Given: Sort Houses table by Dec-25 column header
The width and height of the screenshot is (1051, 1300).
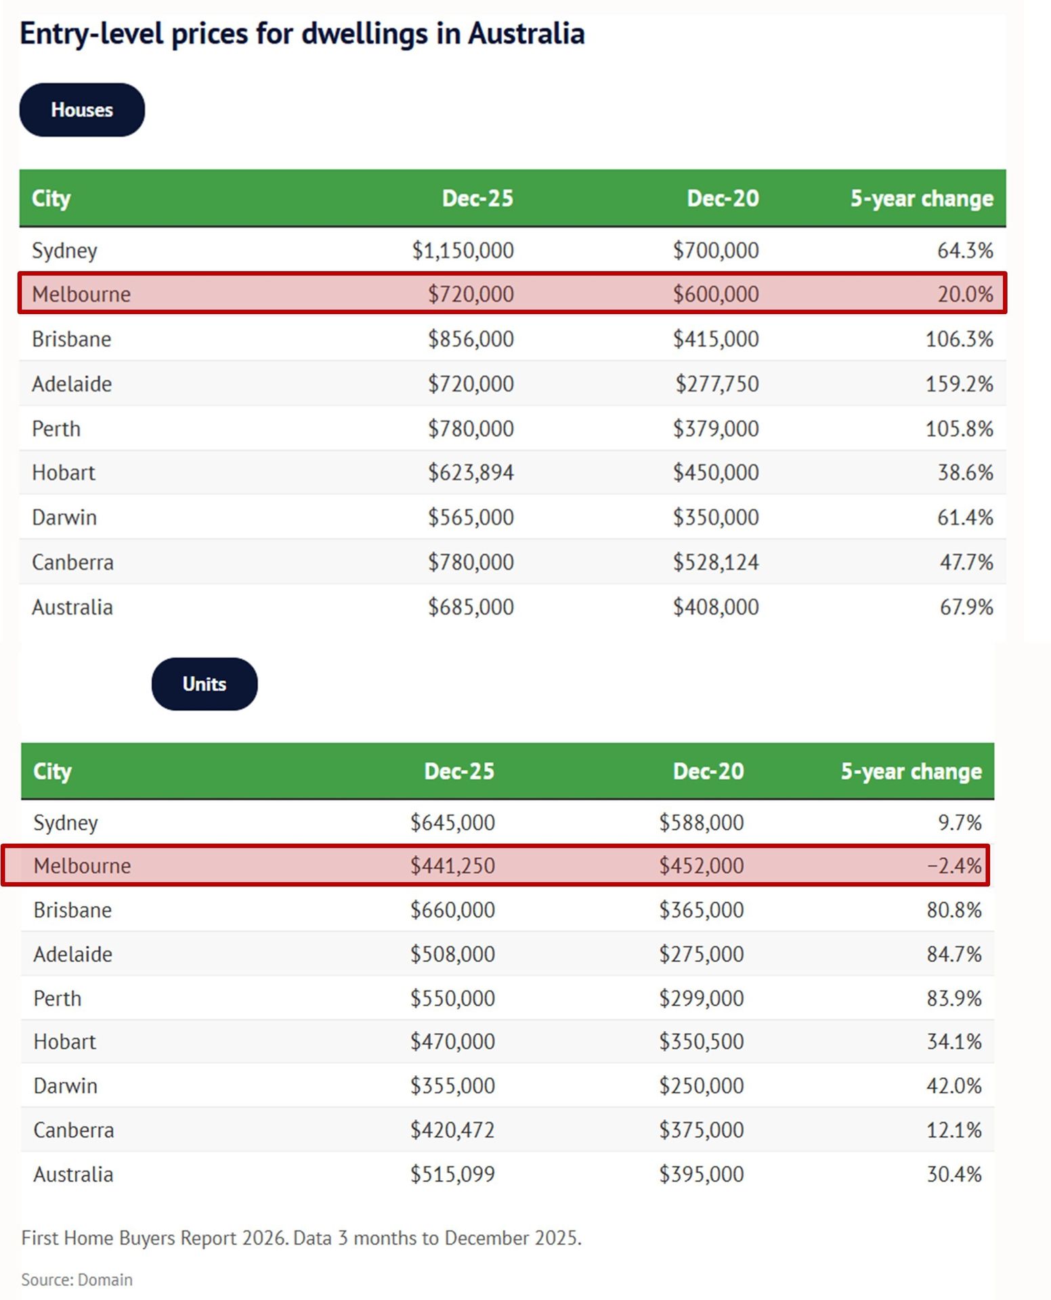Looking at the screenshot, I should click(477, 198).
